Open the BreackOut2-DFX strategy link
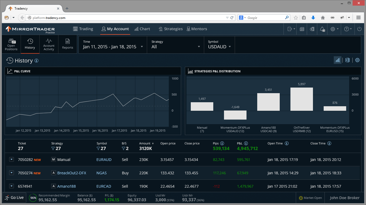Viewport: 366px width, 205px height. pyautogui.click(x=72, y=173)
